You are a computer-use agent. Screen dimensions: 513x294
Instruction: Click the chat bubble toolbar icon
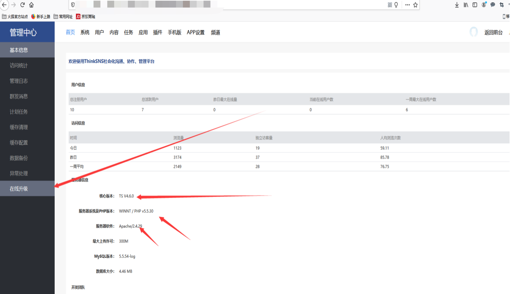[x=493, y=5]
